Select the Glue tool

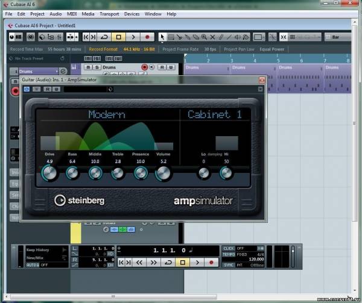(187, 37)
